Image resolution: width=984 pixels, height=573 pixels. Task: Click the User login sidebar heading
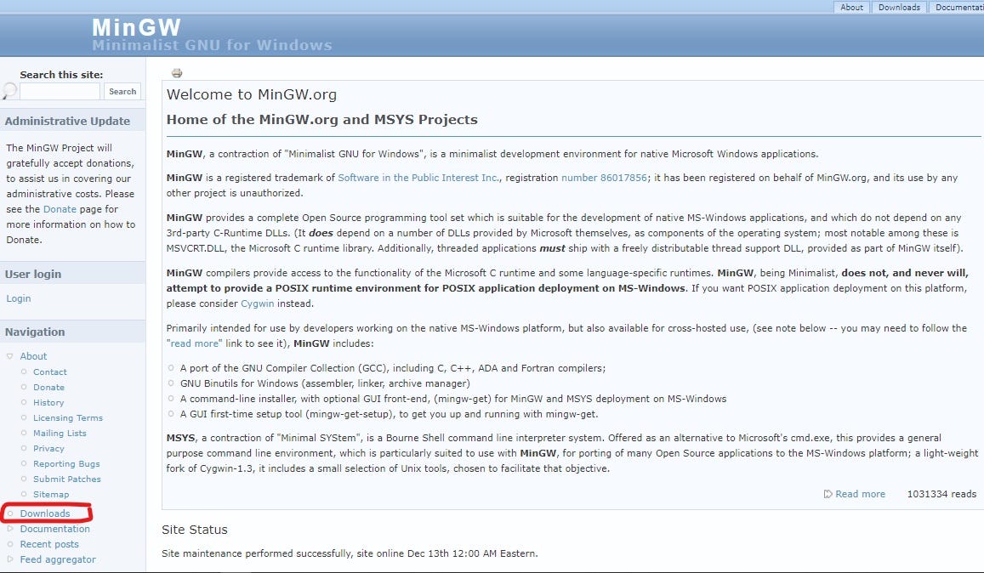tap(33, 275)
